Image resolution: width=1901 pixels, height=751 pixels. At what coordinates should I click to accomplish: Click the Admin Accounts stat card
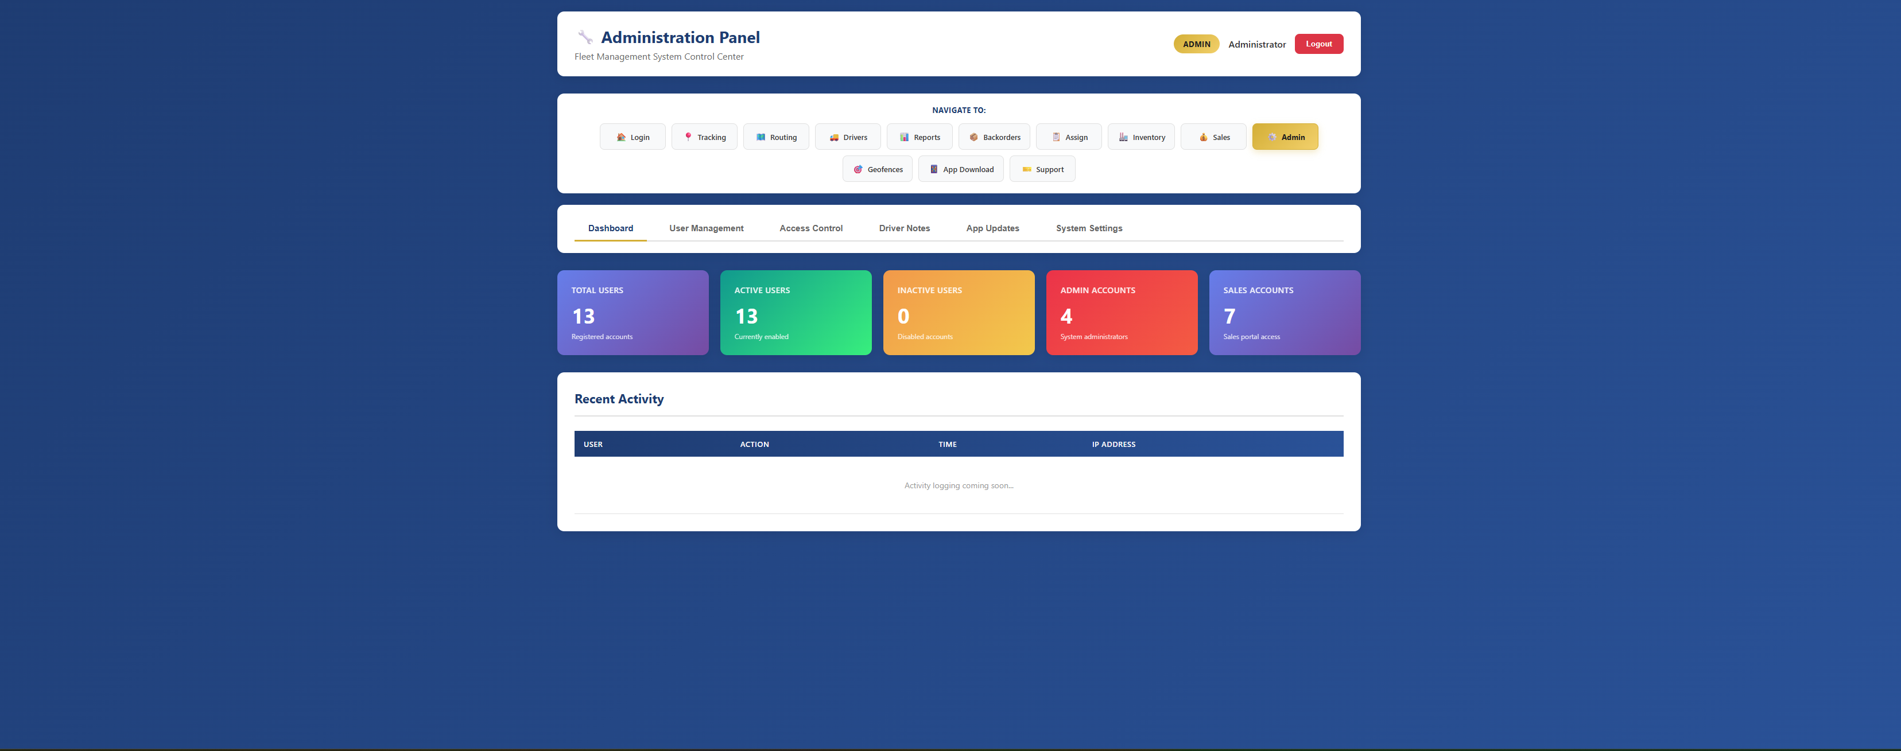pos(1121,312)
